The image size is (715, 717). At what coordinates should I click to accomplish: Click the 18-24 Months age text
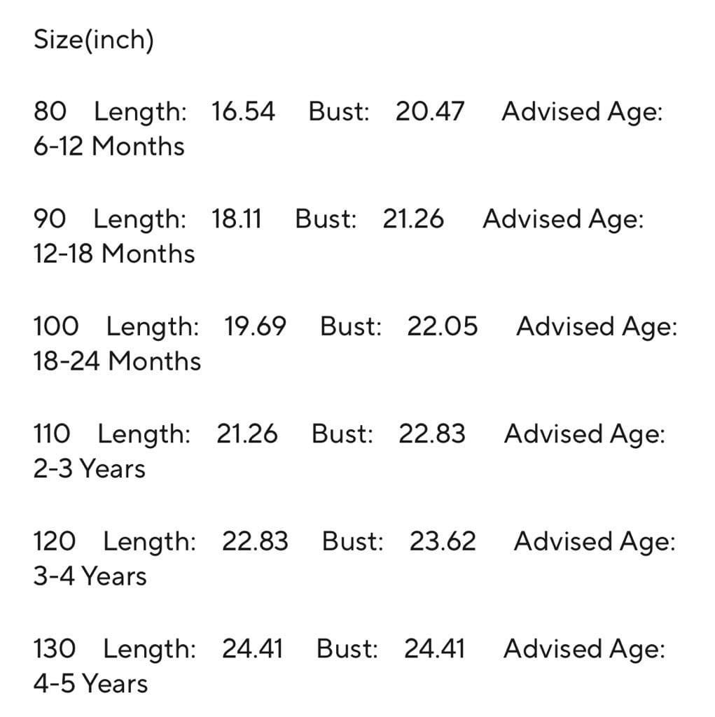point(116,361)
